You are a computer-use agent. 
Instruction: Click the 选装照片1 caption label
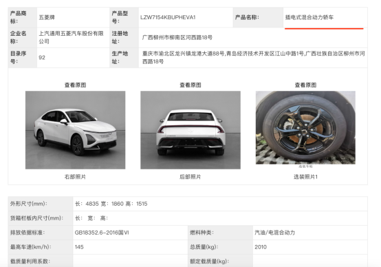tap(305, 177)
